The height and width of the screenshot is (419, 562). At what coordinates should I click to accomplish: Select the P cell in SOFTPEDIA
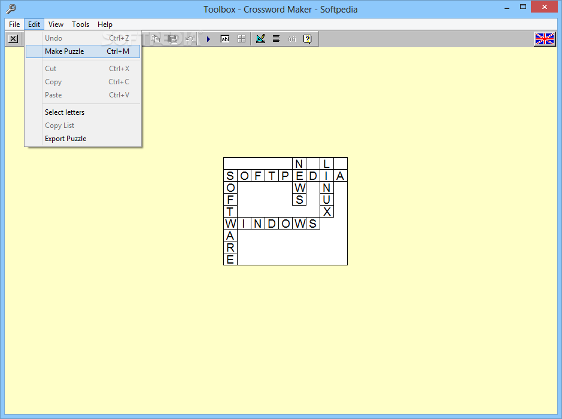pyautogui.click(x=285, y=176)
